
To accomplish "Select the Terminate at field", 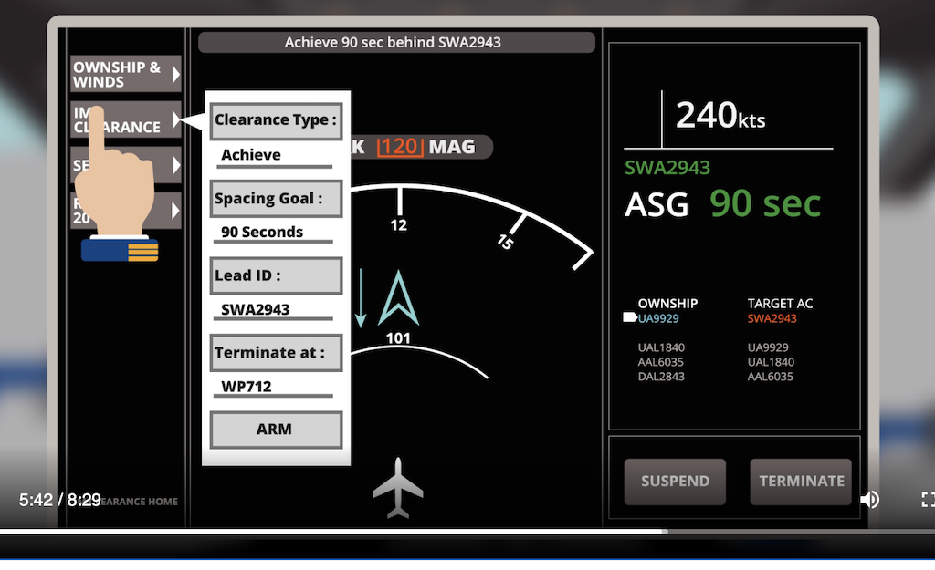I will [x=276, y=353].
